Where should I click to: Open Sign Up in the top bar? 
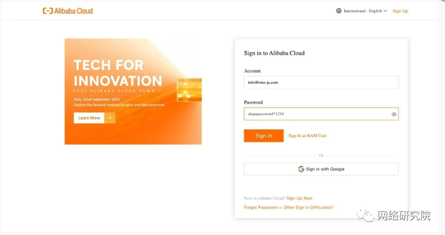(x=400, y=11)
